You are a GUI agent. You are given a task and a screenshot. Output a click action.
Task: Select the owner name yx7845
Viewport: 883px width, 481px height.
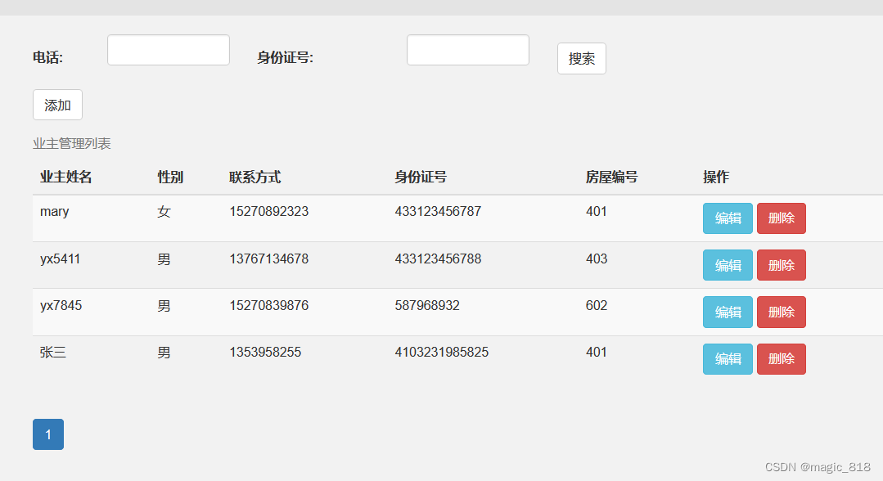click(61, 306)
